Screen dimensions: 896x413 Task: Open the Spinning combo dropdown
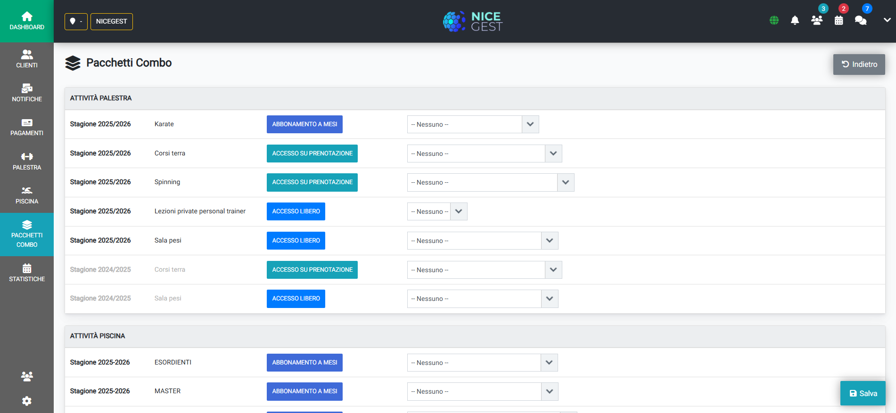491,182
